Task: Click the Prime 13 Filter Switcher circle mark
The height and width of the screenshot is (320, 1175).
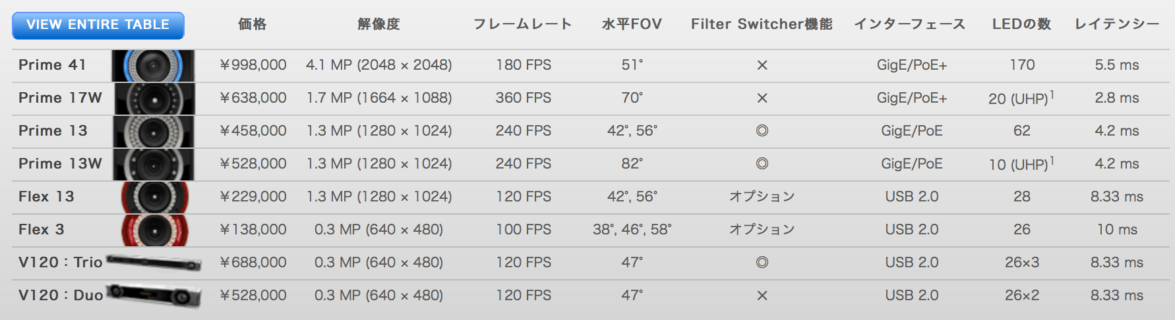Action: [x=762, y=131]
